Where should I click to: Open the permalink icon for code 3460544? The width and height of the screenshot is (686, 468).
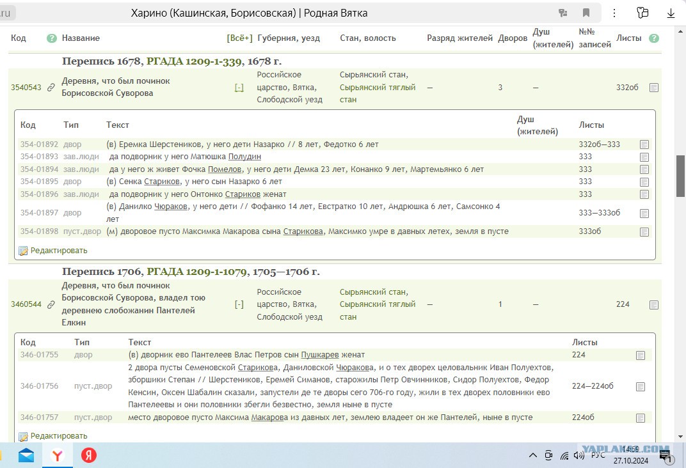click(51, 304)
